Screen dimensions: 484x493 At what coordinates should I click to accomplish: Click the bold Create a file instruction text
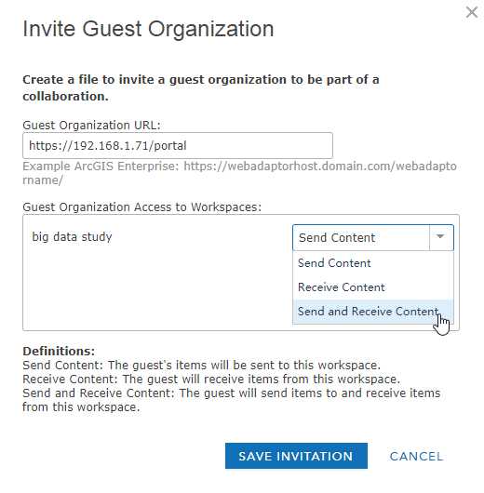click(x=201, y=88)
